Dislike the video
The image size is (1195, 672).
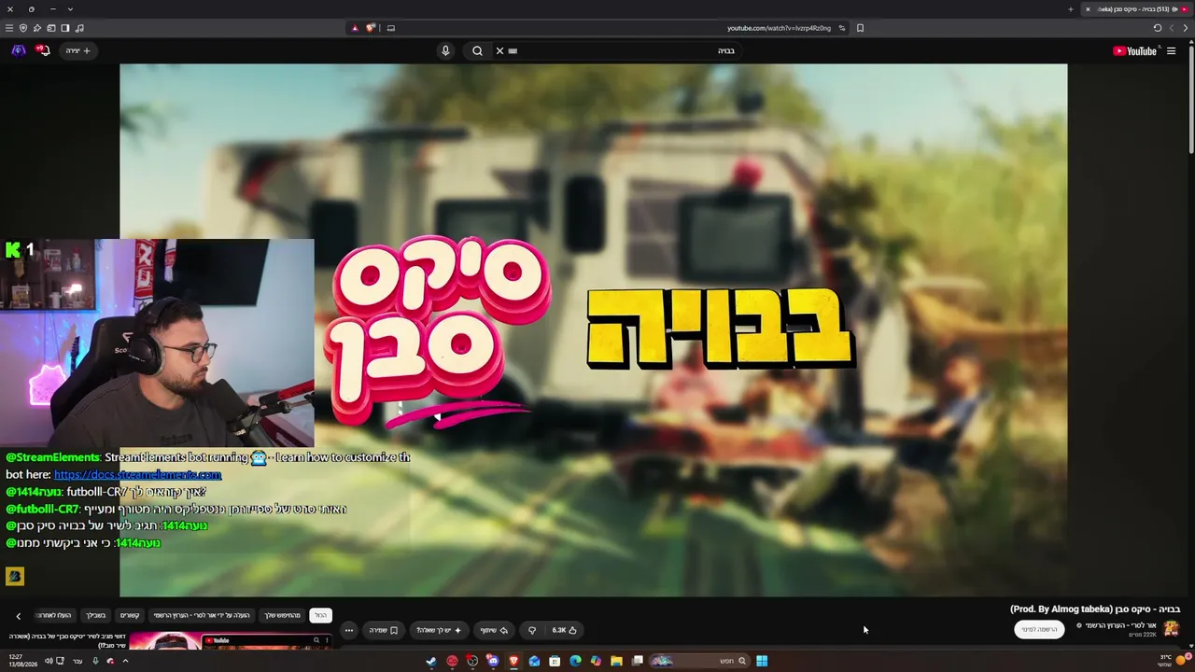(532, 630)
